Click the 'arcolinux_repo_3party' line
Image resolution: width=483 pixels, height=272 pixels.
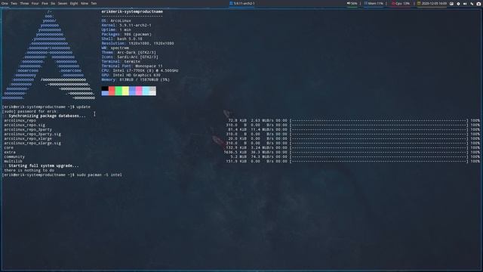tap(28, 129)
